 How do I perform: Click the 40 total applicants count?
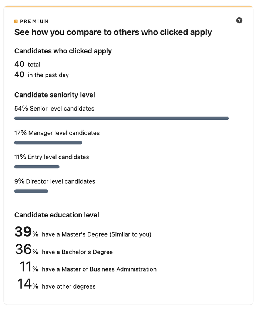(27, 64)
